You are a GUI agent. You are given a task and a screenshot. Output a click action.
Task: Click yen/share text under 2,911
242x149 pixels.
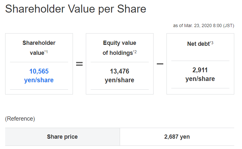tap(200, 79)
